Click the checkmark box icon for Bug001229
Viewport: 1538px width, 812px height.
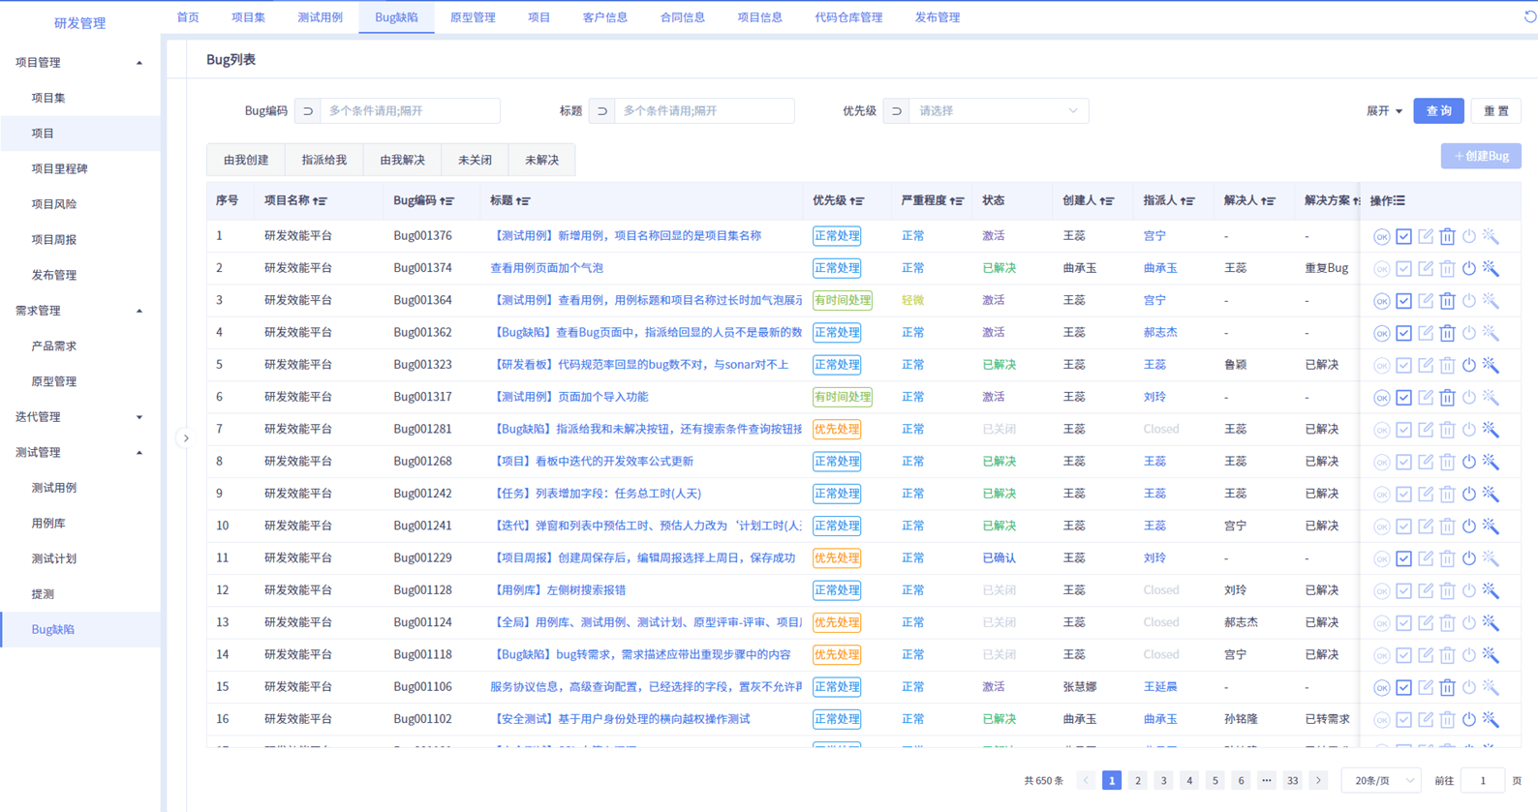1403,558
